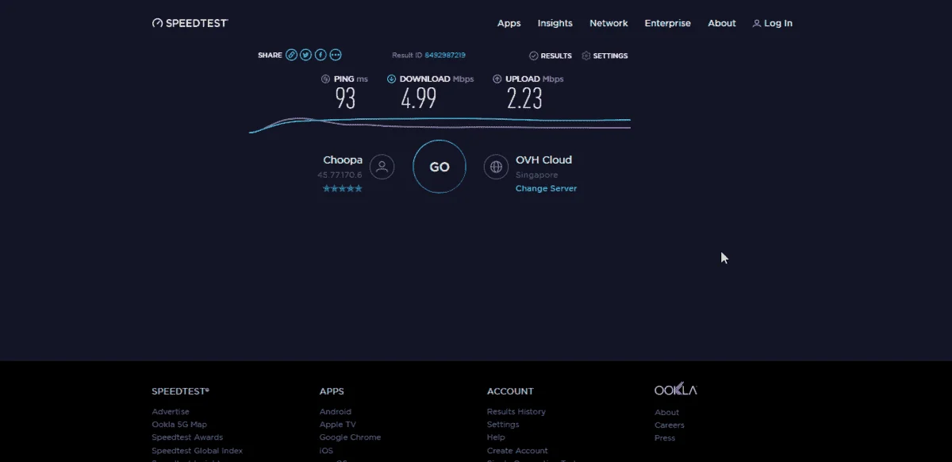Click the ping value 93
952x462 pixels.
345,98
